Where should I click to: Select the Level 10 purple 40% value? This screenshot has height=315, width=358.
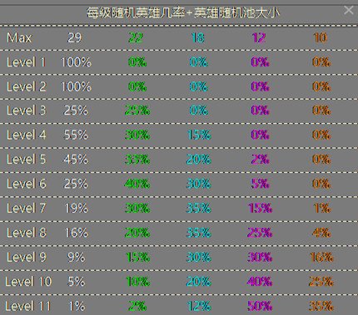[260, 282]
